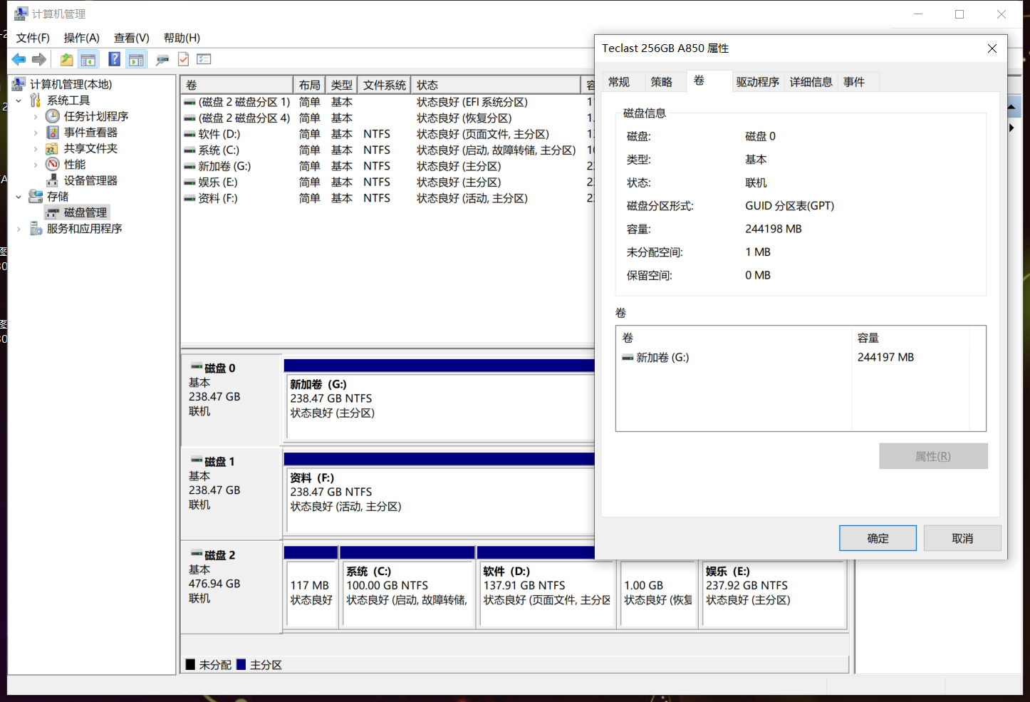Screen dimensions: 1030x702
Task: Toggle the show/hide console tree button
Action: tap(88, 60)
